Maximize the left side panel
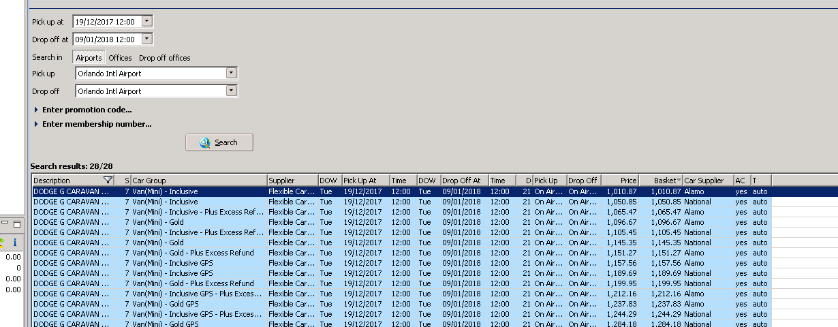The image size is (838, 327). click(x=17, y=224)
